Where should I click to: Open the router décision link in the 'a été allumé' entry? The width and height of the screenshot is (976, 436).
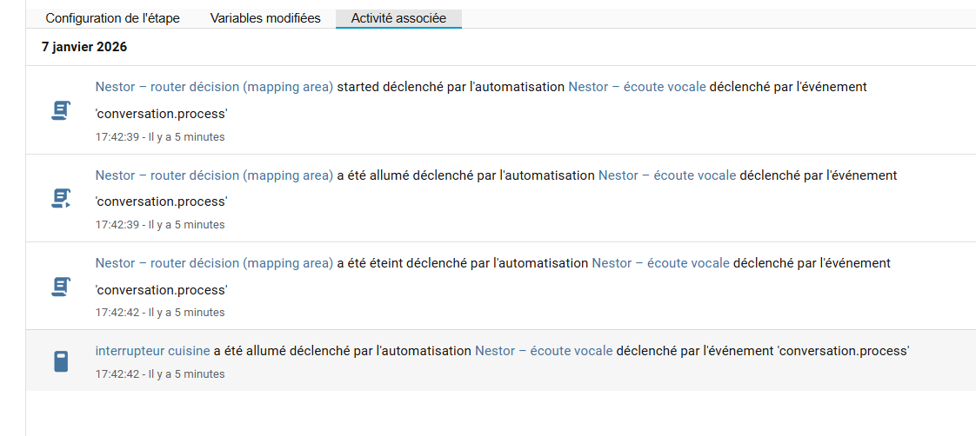coord(214,175)
